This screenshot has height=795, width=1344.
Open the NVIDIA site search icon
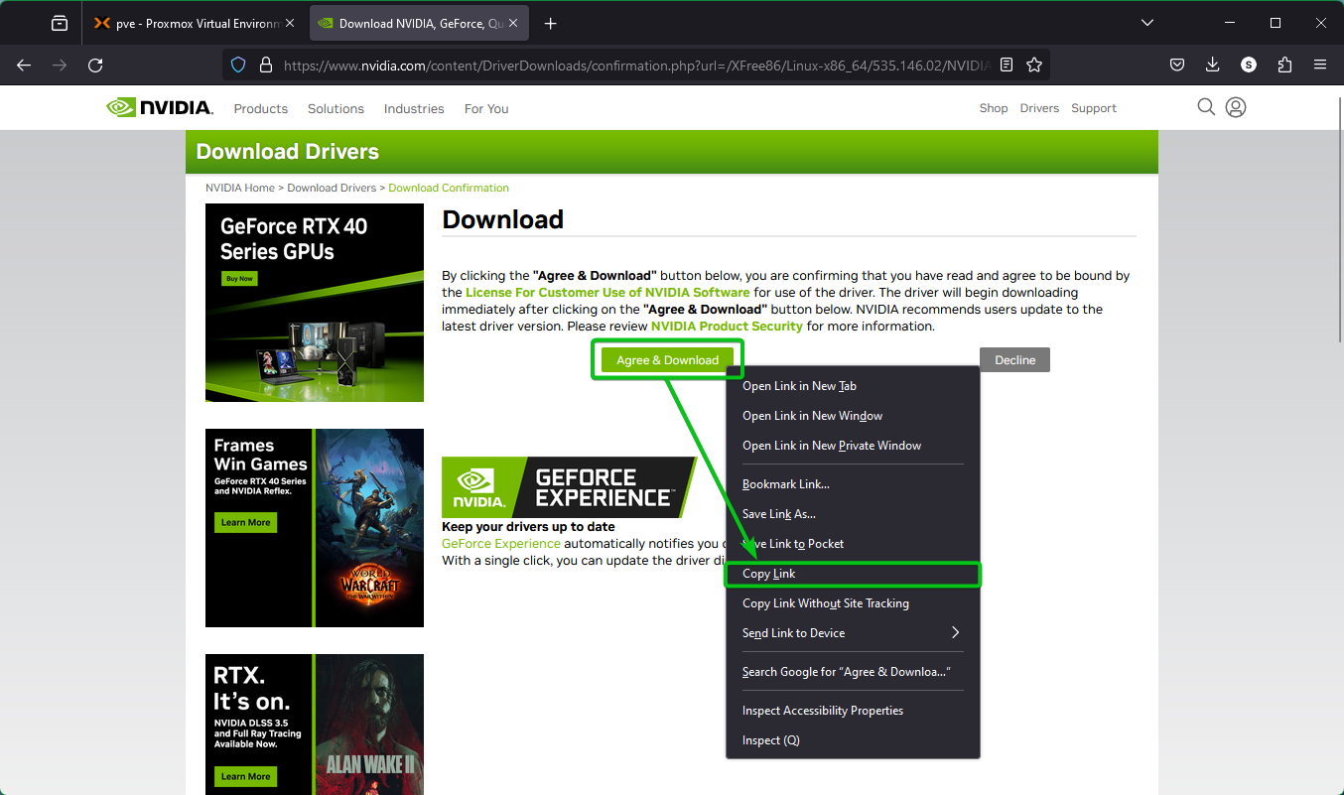point(1206,107)
